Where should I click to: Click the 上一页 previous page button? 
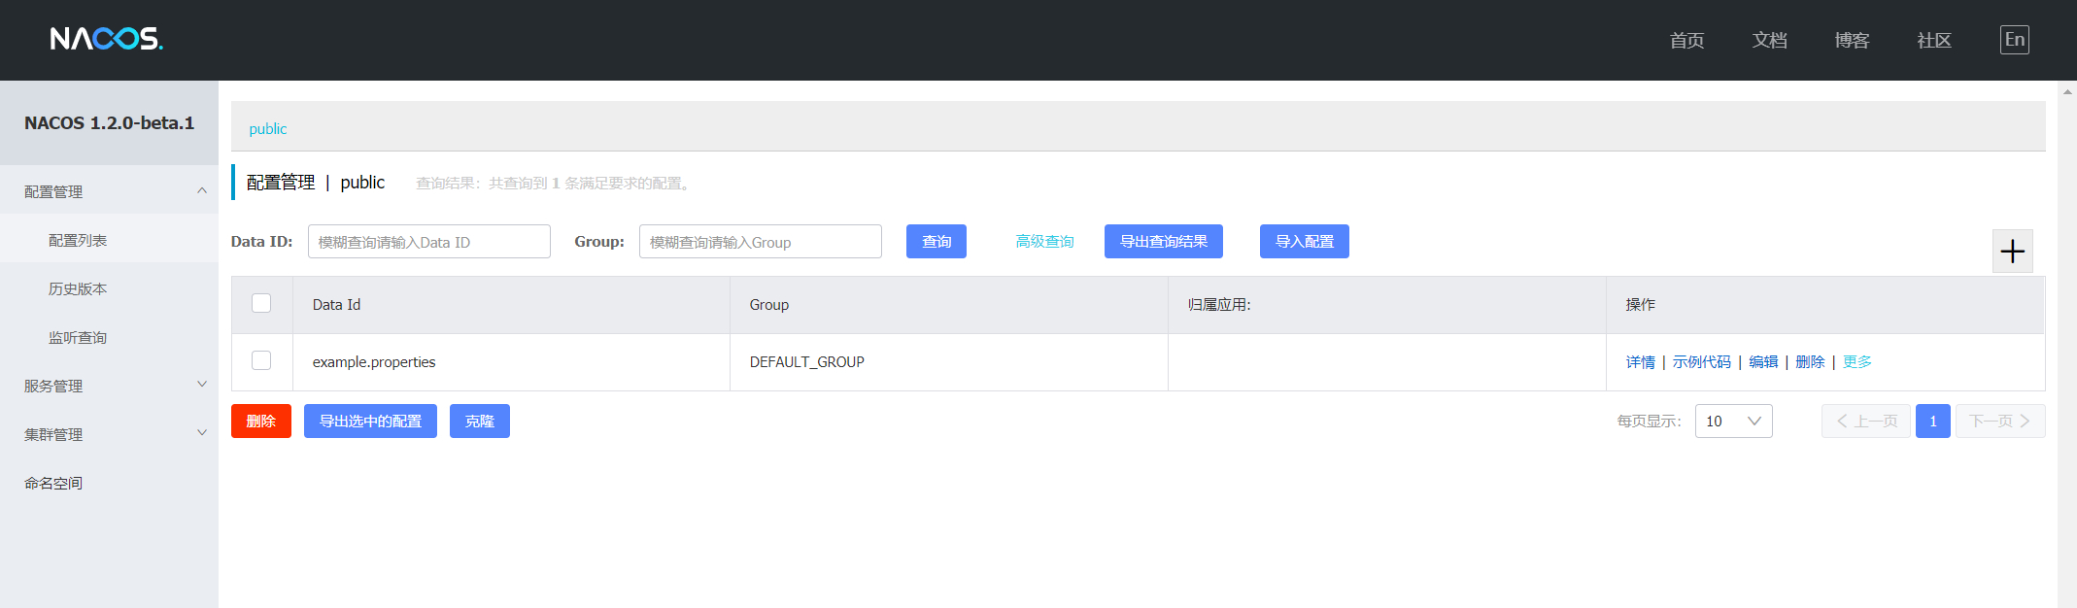1866,421
